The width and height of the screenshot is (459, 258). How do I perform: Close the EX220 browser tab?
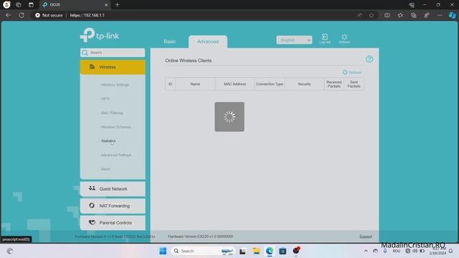tap(106, 5)
